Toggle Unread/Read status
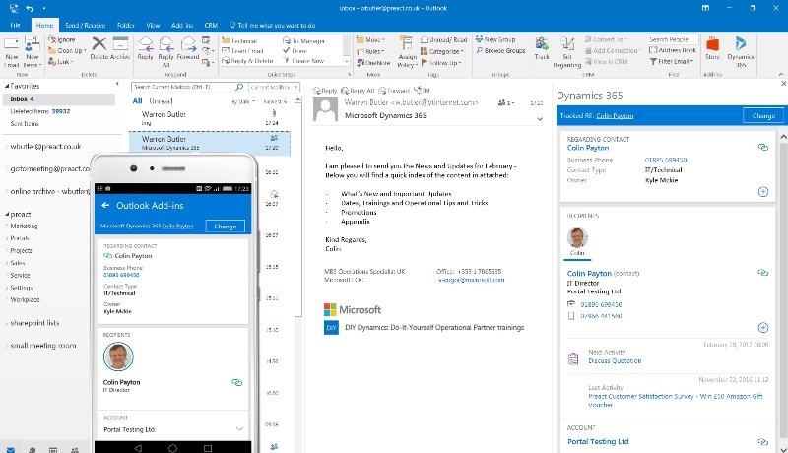The height and width of the screenshot is (453, 788). pos(444,39)
